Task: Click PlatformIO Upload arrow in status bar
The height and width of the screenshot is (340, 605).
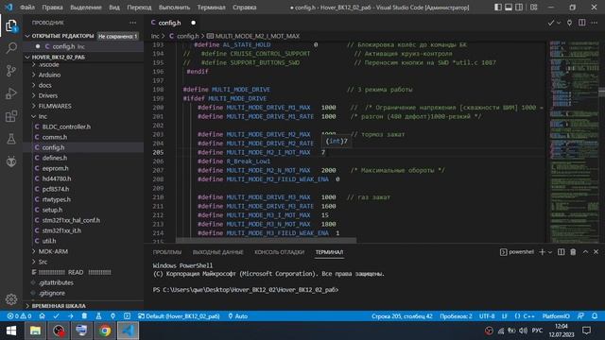Action: (x=70, y=316)
